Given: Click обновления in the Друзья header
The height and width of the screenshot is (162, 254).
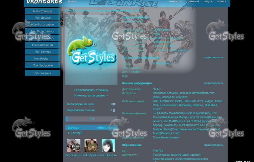Looking at the screenshot, I should (x=106, y=128).
